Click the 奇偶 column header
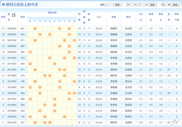Viewport: 182px width, 127px height. click(x=114, y=17)
